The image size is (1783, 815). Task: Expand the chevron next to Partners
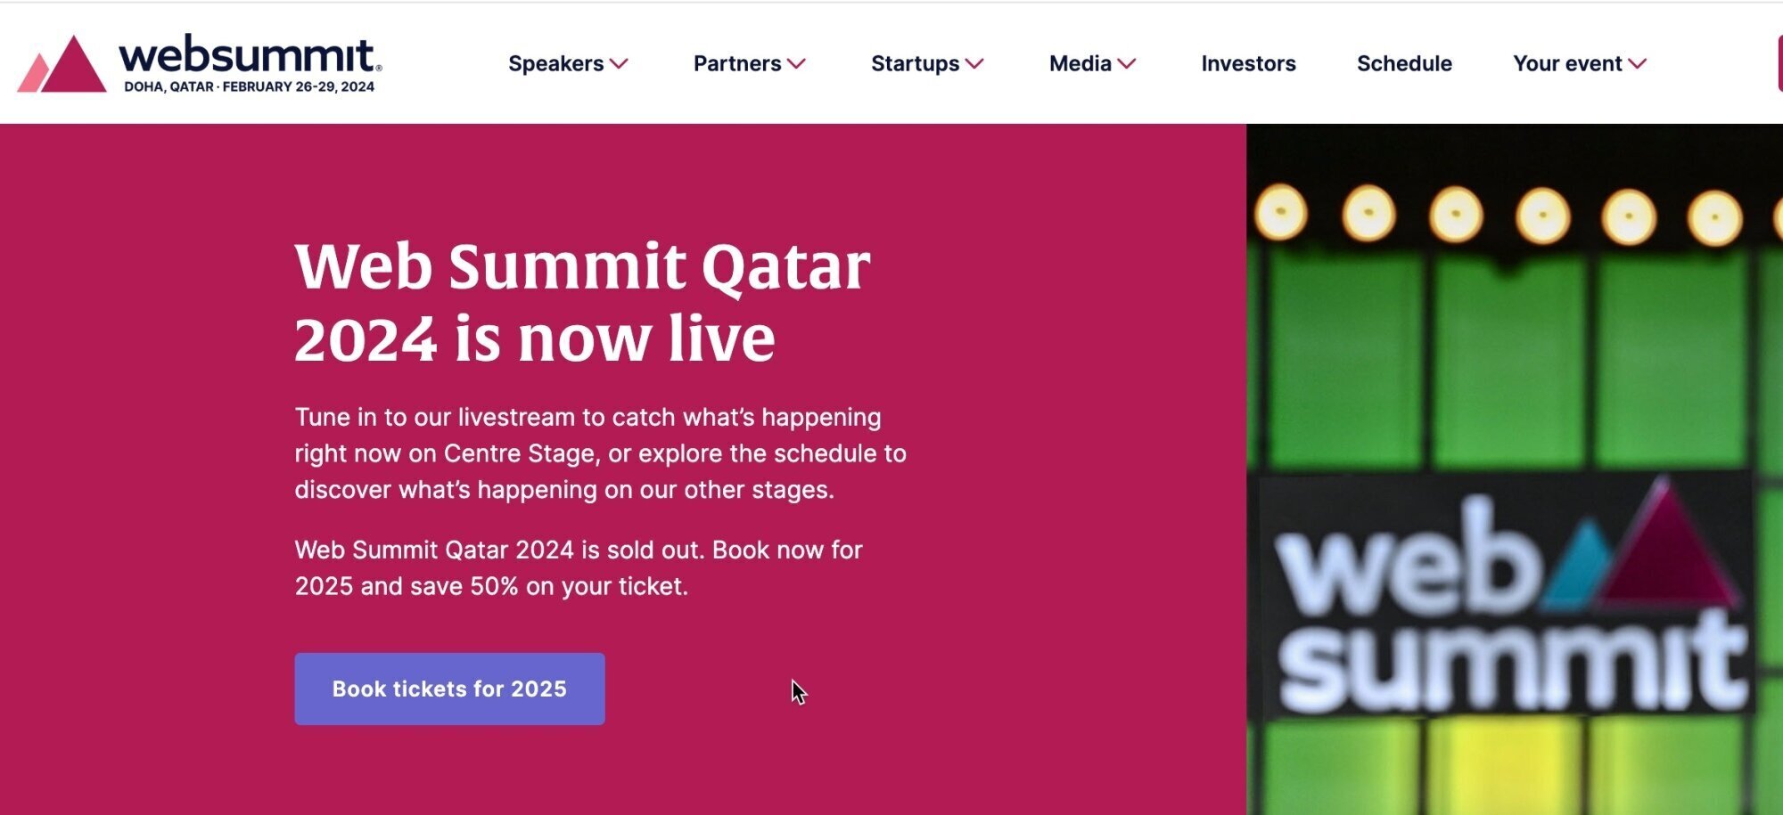coord(797,64)
